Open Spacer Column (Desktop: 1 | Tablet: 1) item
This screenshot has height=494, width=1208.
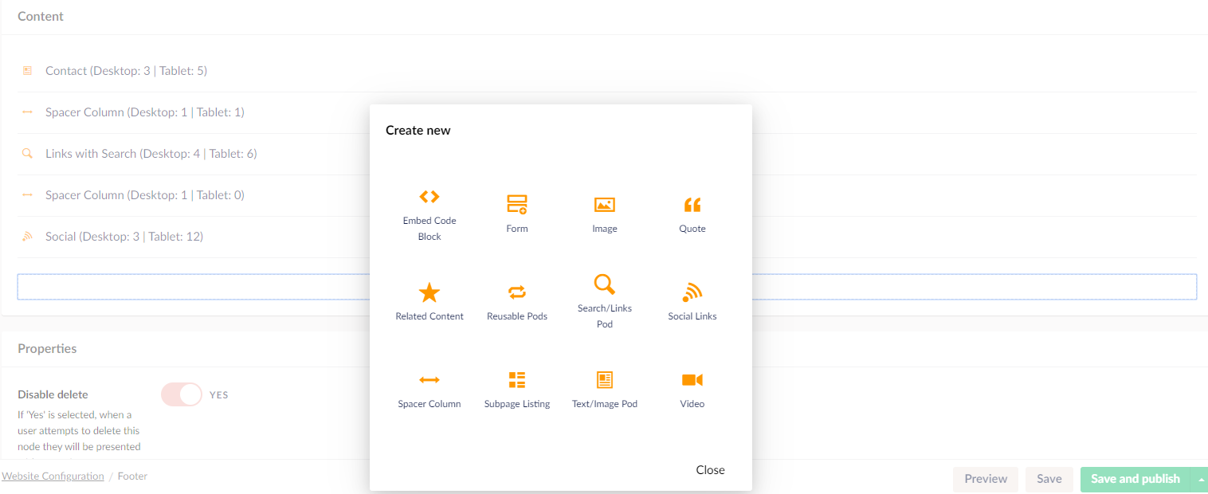coord(145,112)
